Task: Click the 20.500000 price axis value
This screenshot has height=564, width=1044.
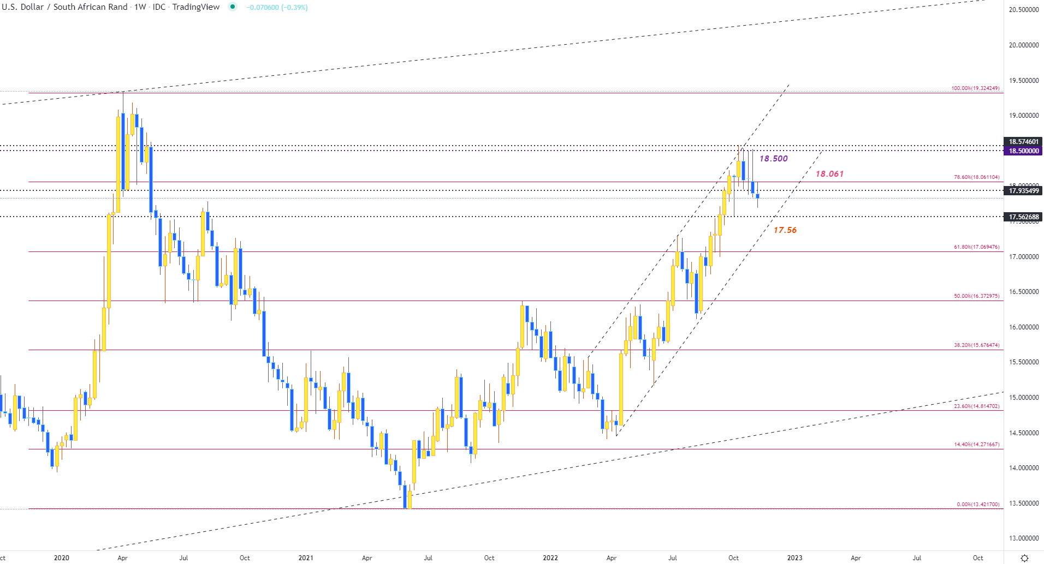Action: pos(1024,10)
